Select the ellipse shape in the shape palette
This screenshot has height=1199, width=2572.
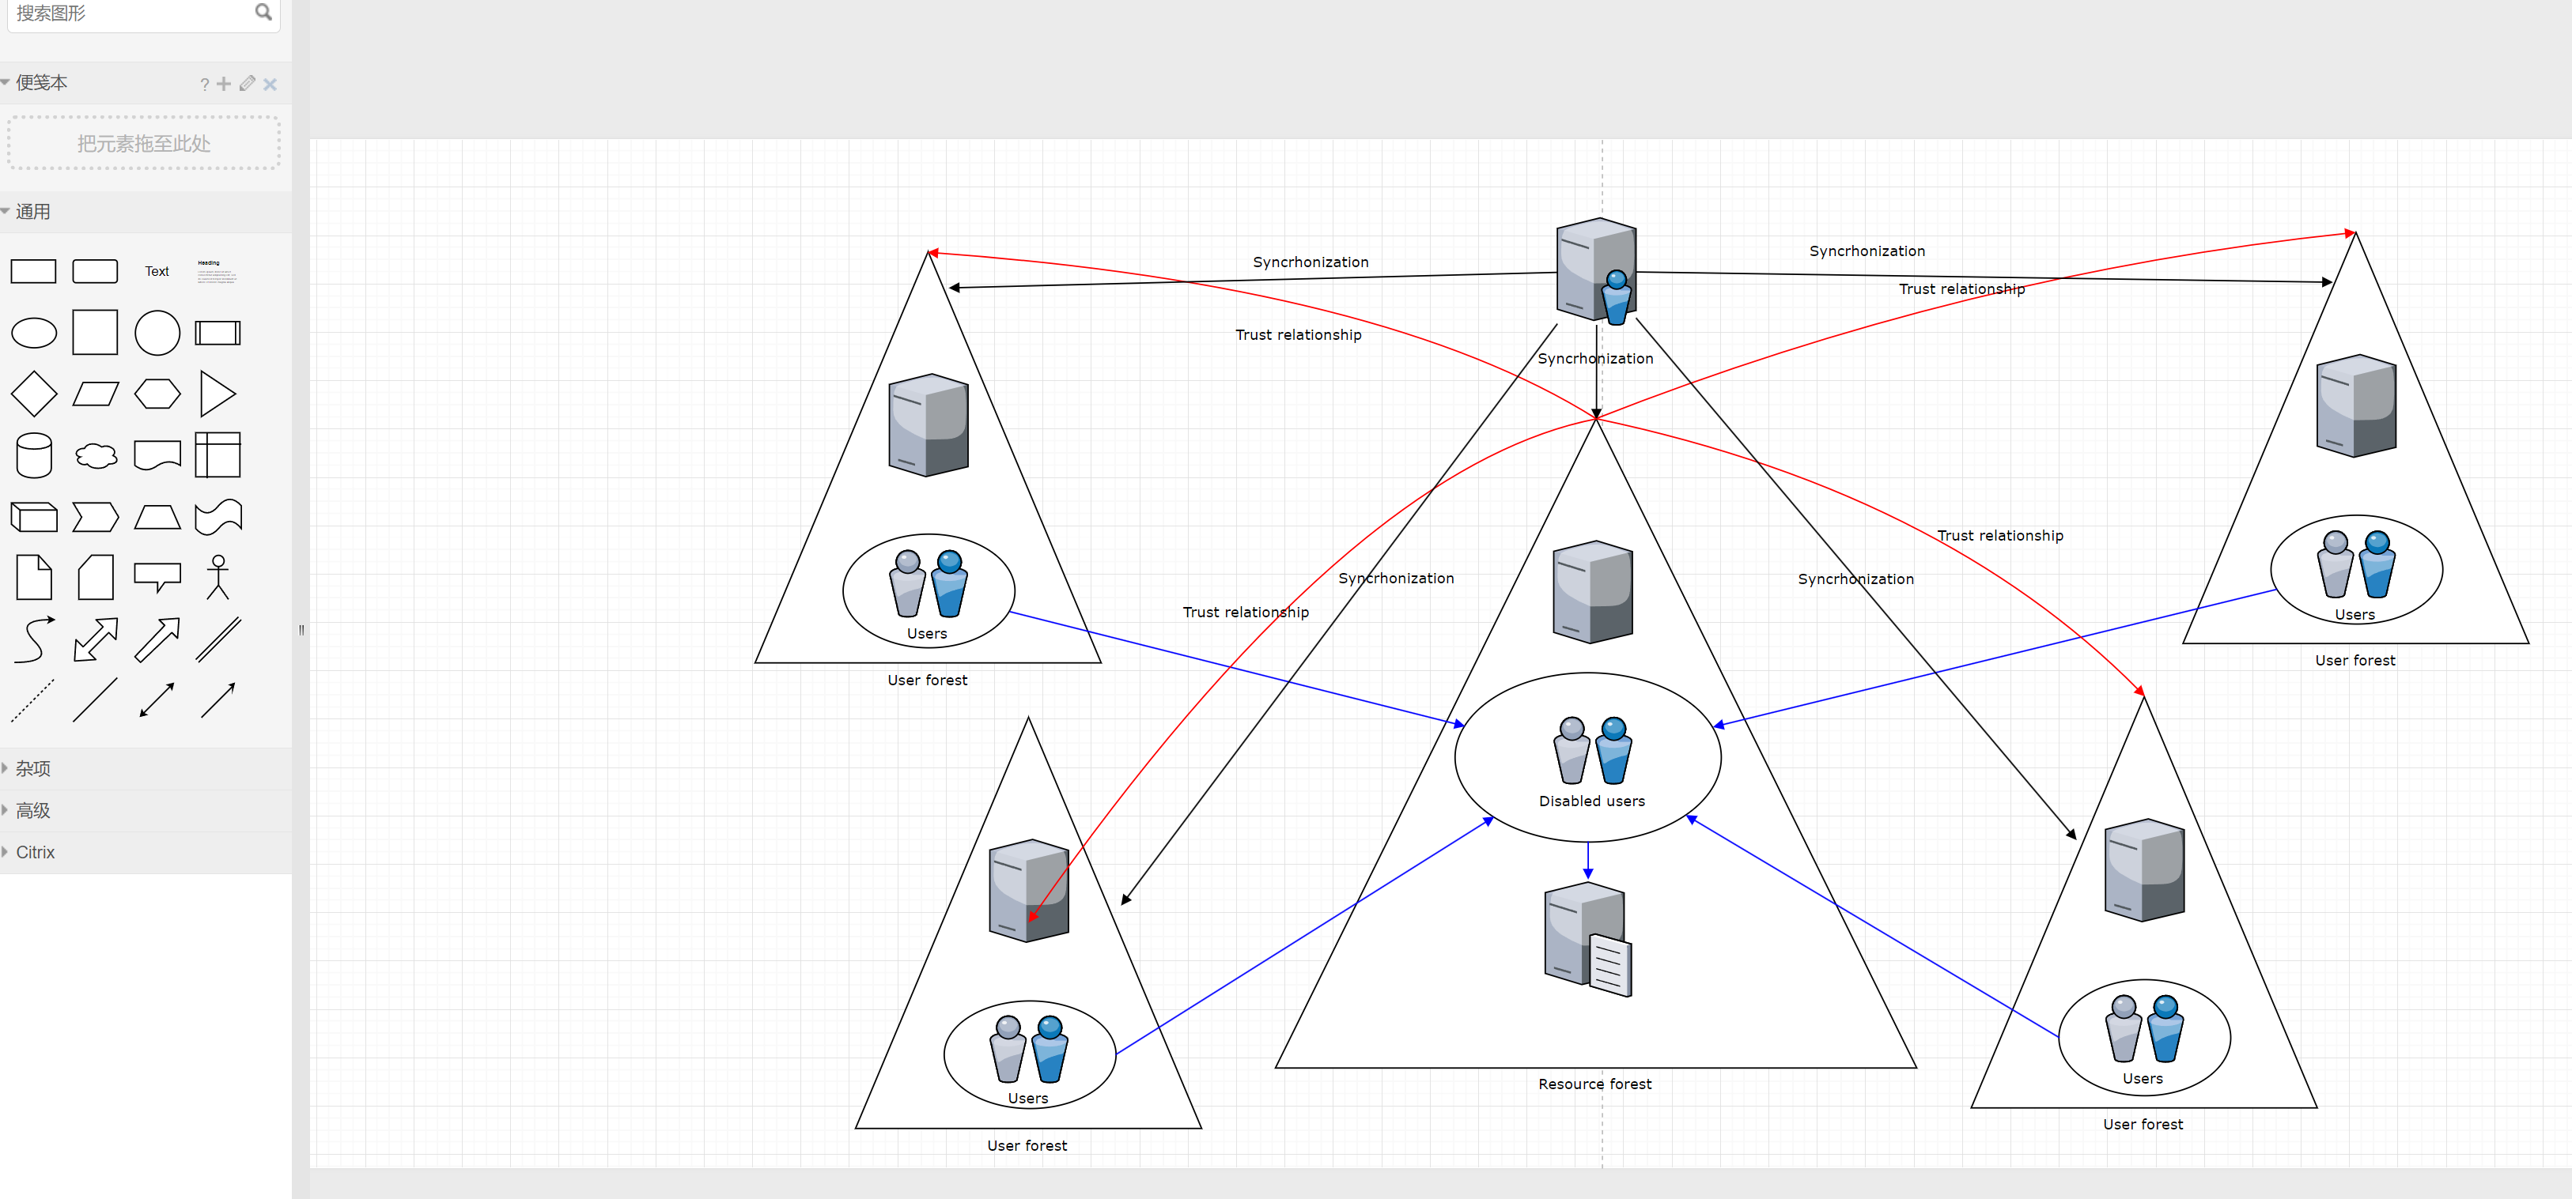[34, 334]
